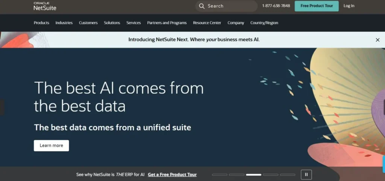Screen dimensions: 385x181
Task: Go to the fifth carousel slide indicator
Action: tap(287, 175)
